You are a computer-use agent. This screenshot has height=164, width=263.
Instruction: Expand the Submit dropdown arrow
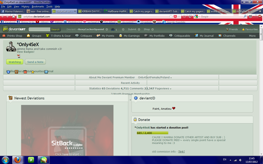pos(139,30)
